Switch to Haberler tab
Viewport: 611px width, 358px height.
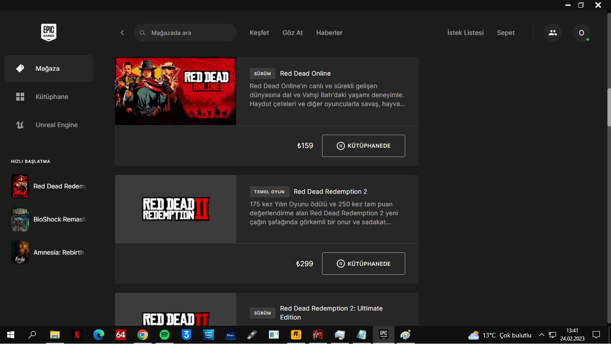tap(329, 33)
